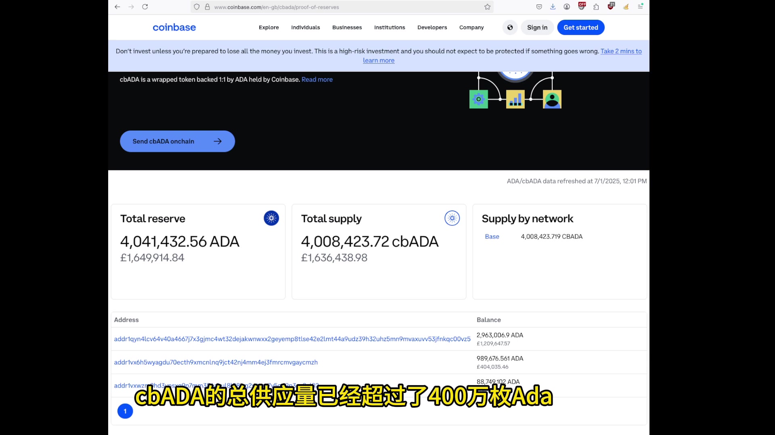Open the Pocket save icon
Image resolution: width=775 pixels, height=435 pixels.
(539, 7)
